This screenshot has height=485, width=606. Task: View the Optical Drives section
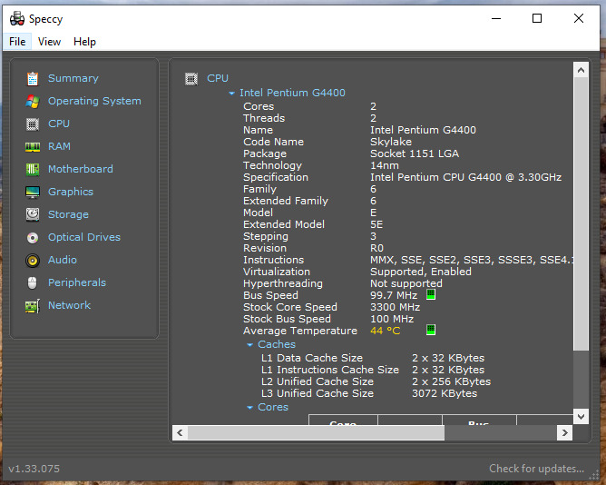point(83,237)
